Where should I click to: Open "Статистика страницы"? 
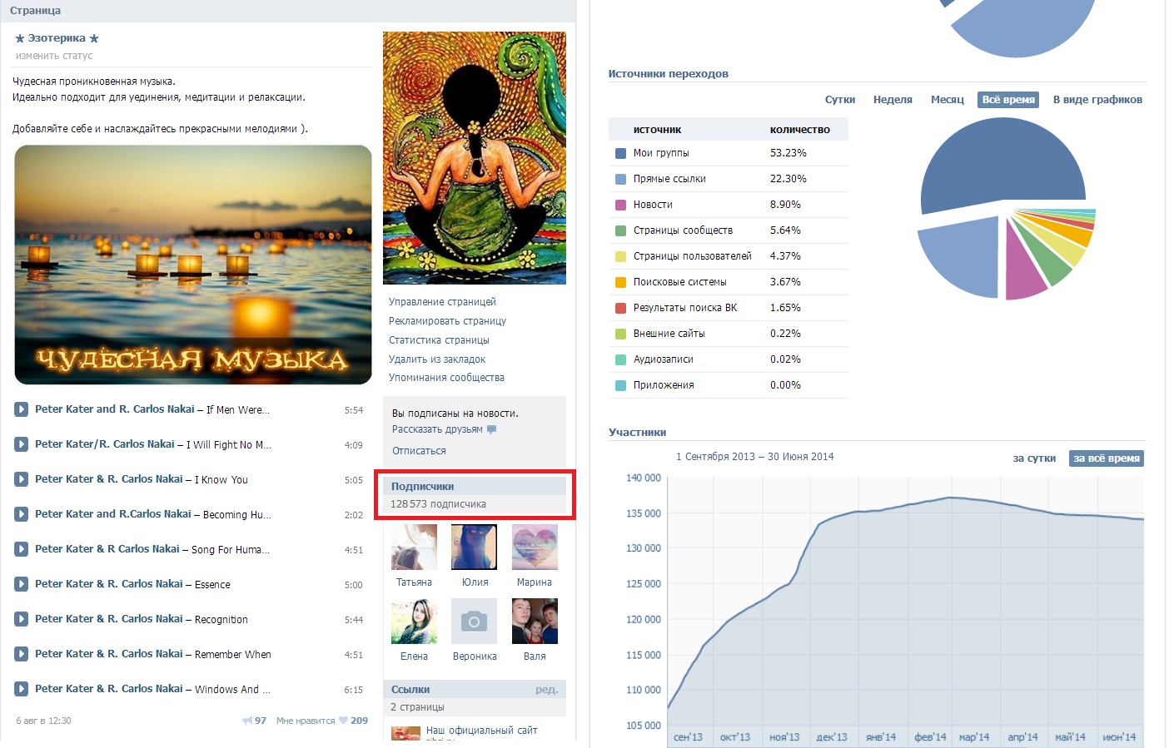[x=439, y=340]
